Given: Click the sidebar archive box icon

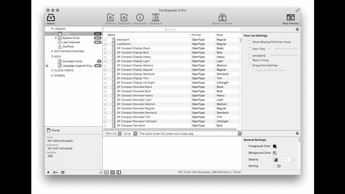Looking at the screenshot, I should [x=63, y=173].
